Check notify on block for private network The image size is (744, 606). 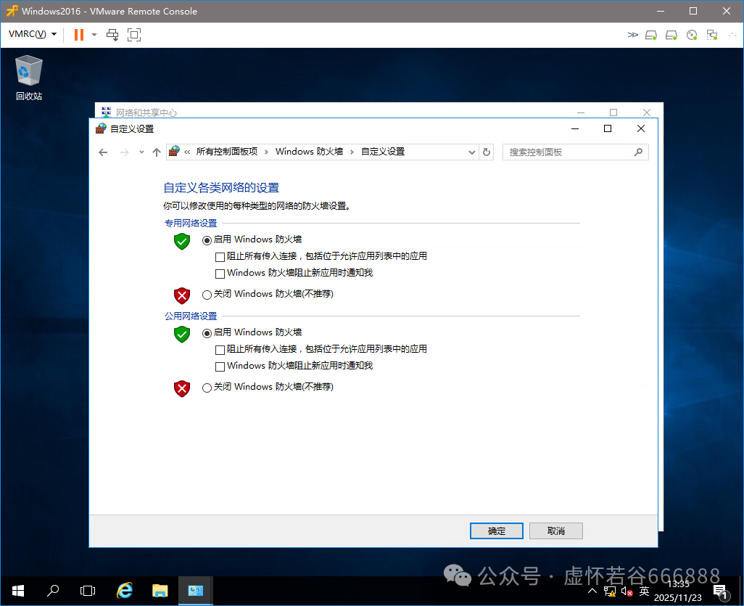220,274
